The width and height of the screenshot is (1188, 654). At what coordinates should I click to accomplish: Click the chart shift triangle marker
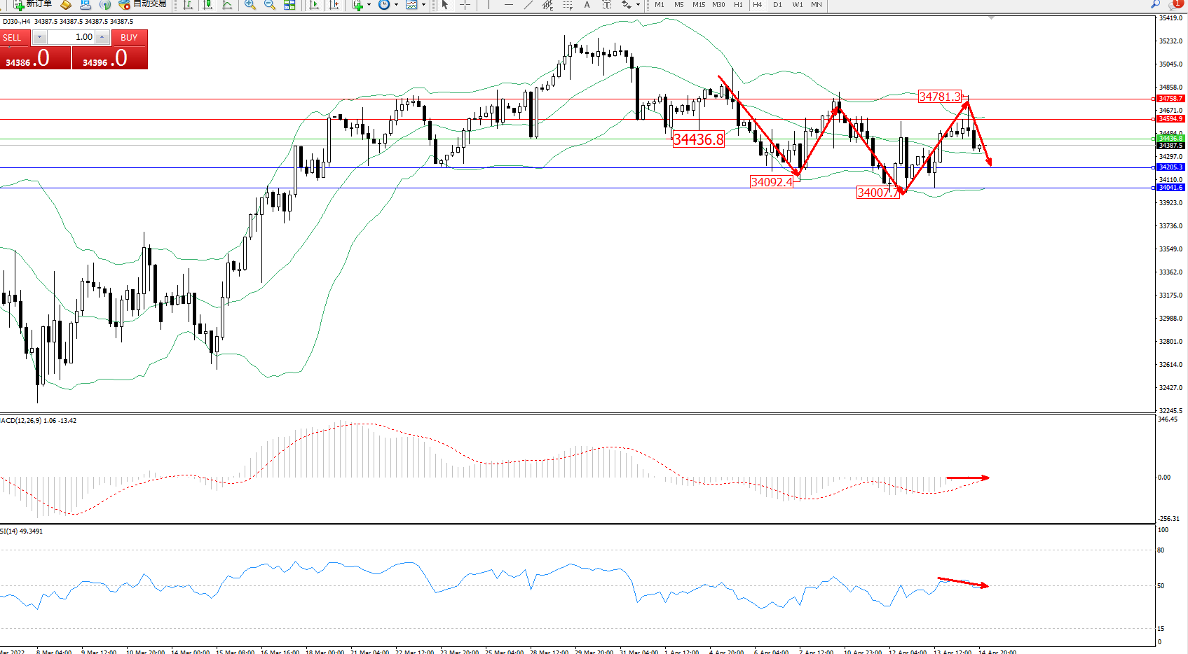click(991, 18)
